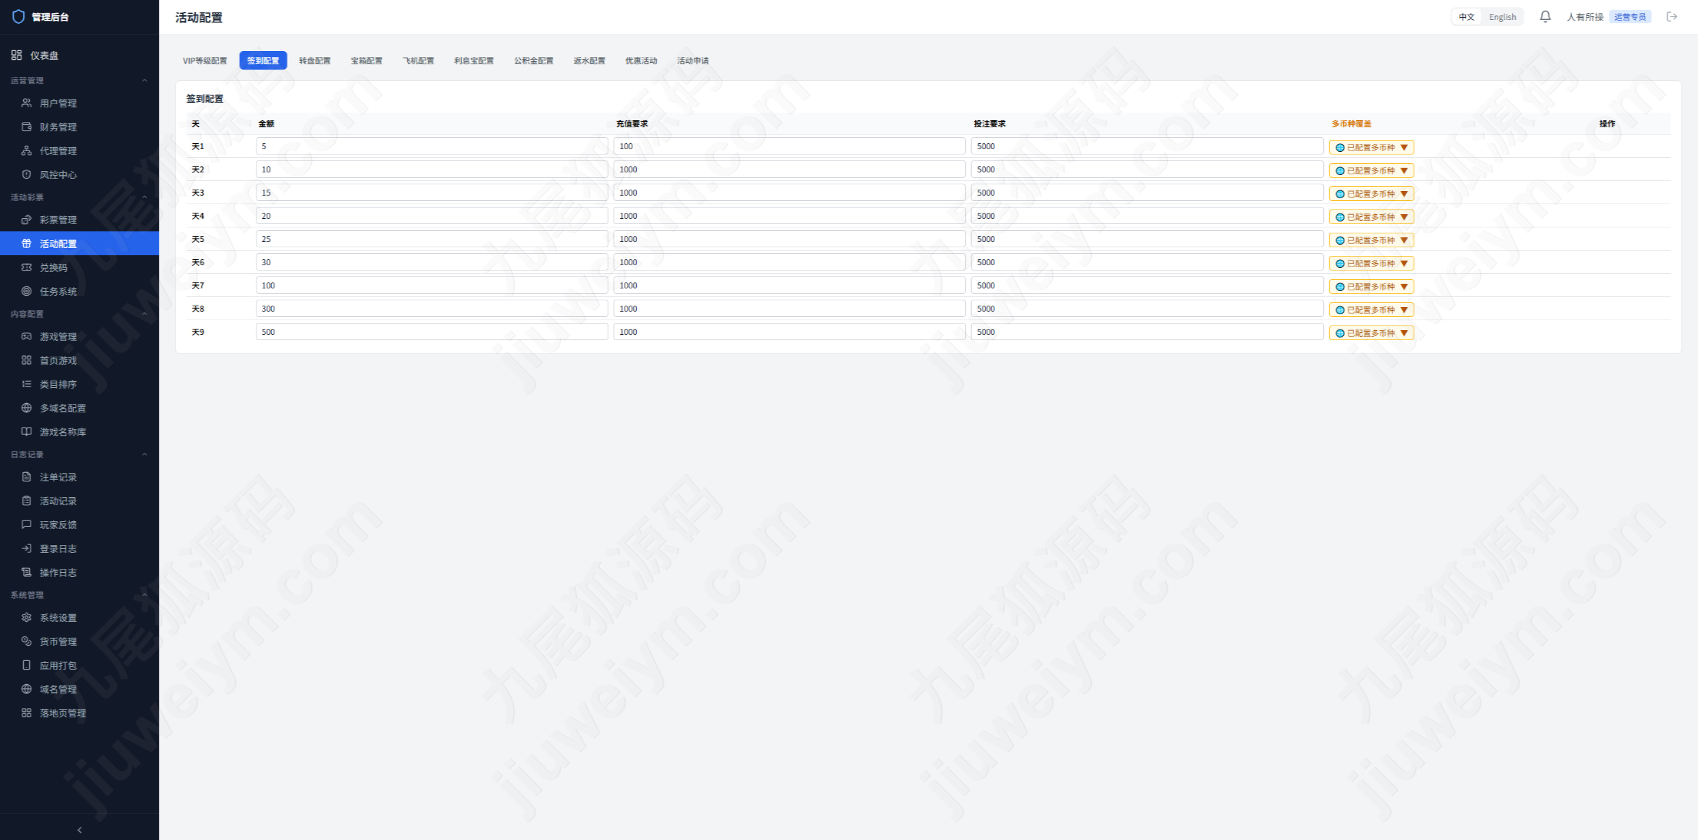Open 天8 multi-currency dropdown
1698x840 pixels.
point(1371,310)
